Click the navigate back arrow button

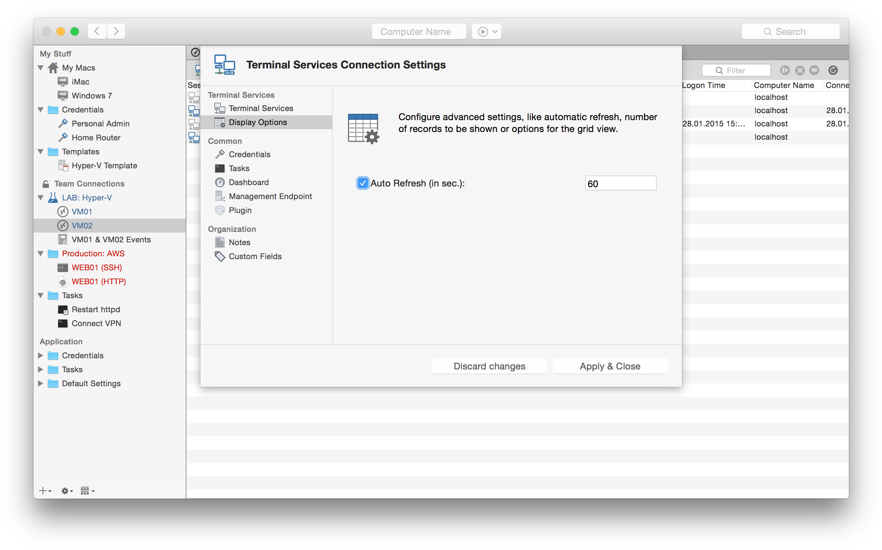97,31
